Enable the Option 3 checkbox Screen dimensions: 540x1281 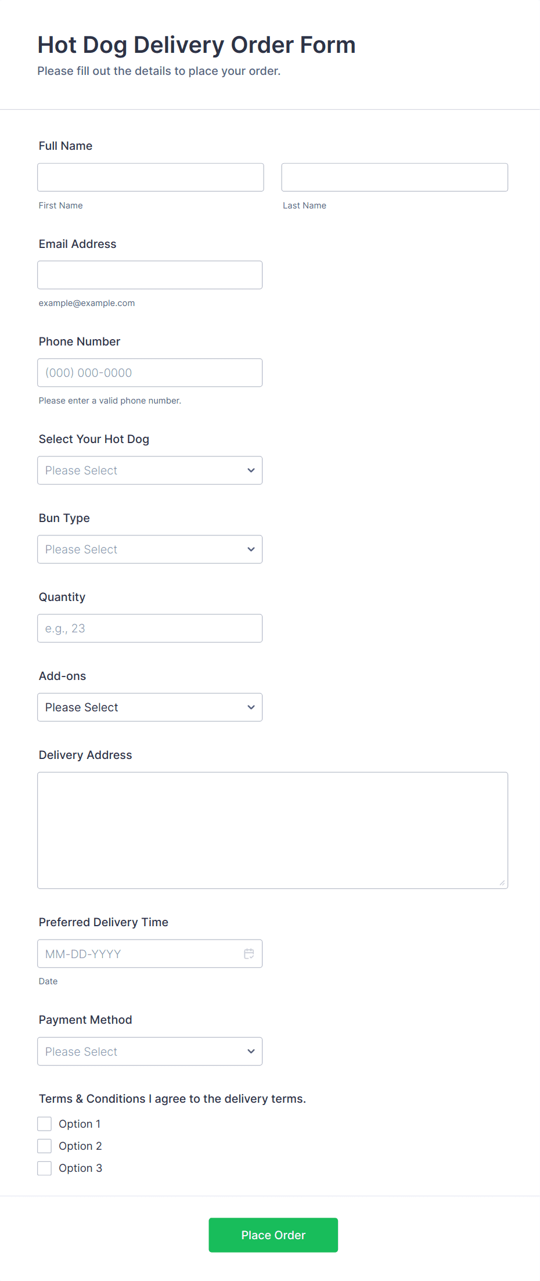[45, 1168]
